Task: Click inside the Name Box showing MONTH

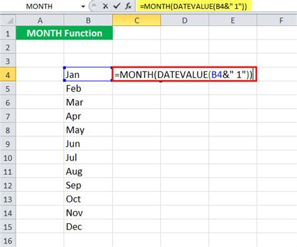Action: click(x=39, y=6)
